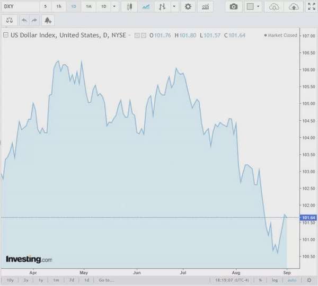Toggle auto scale

pyautogui.click(x=292, y=280)
